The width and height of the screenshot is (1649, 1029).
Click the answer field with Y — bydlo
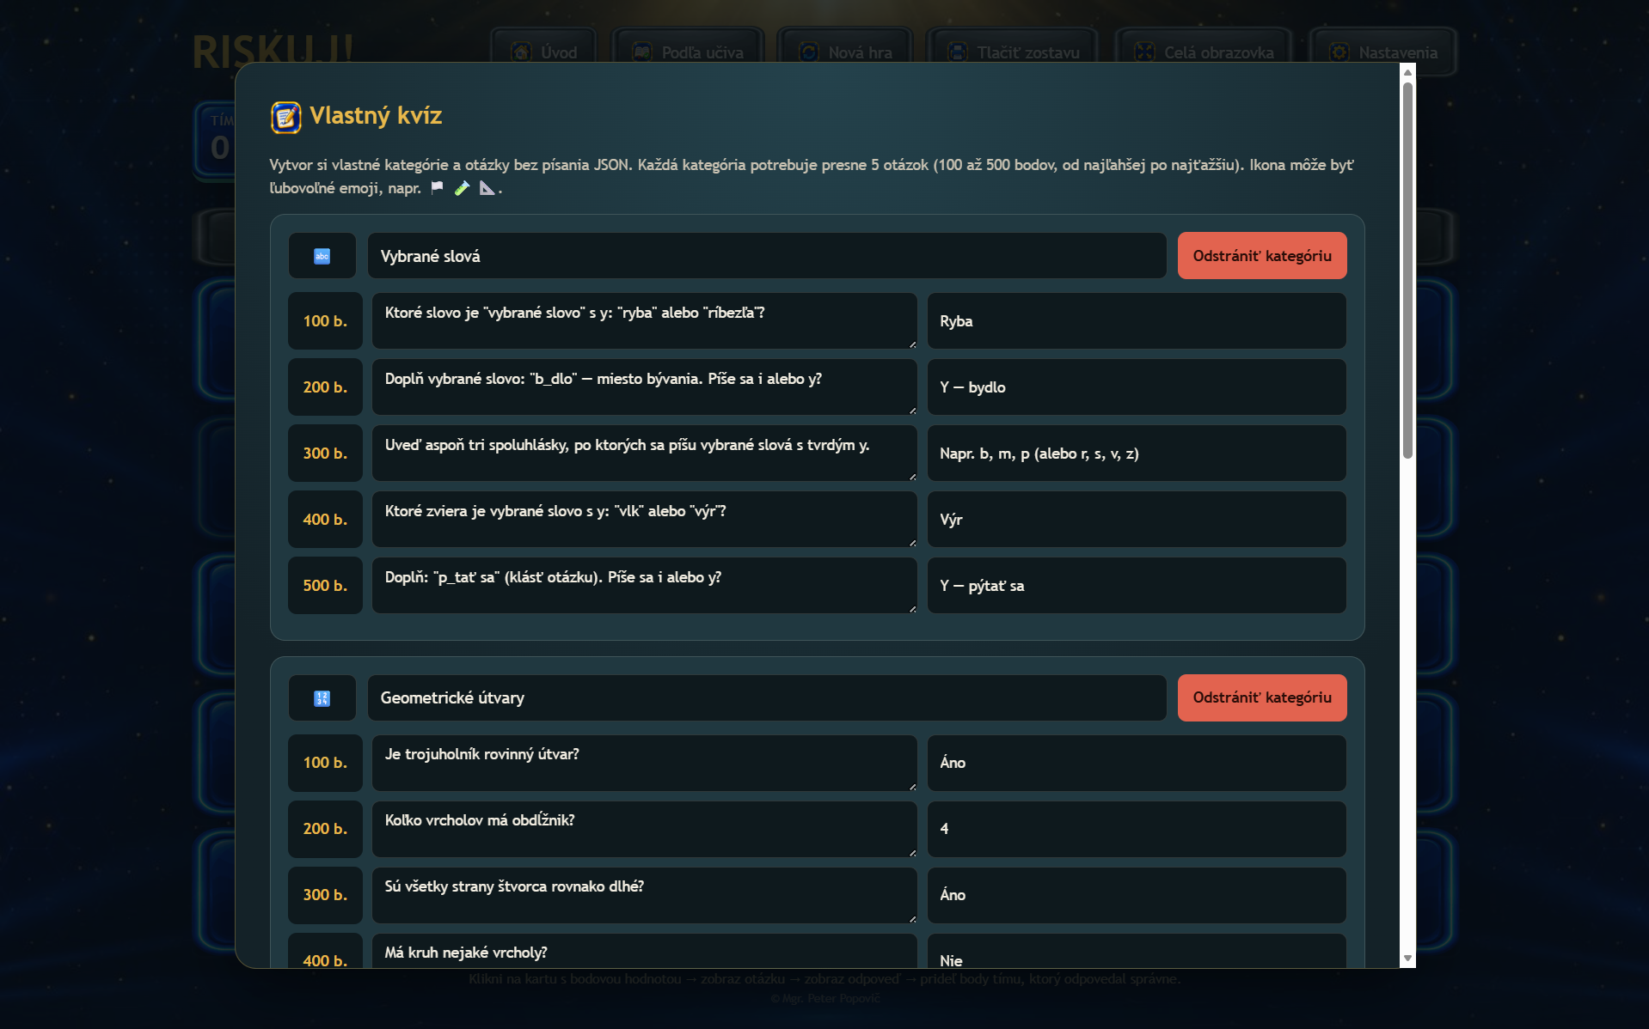pyautogui.click(x=1136, y=387)
